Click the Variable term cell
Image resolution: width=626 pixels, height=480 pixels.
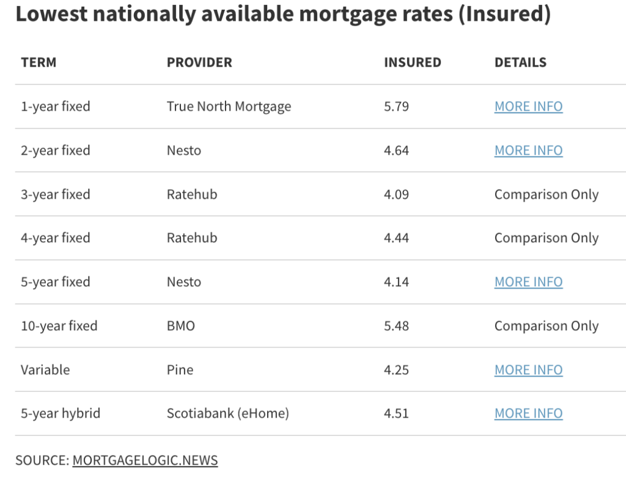pyautogui.click(x=45, y=370)
